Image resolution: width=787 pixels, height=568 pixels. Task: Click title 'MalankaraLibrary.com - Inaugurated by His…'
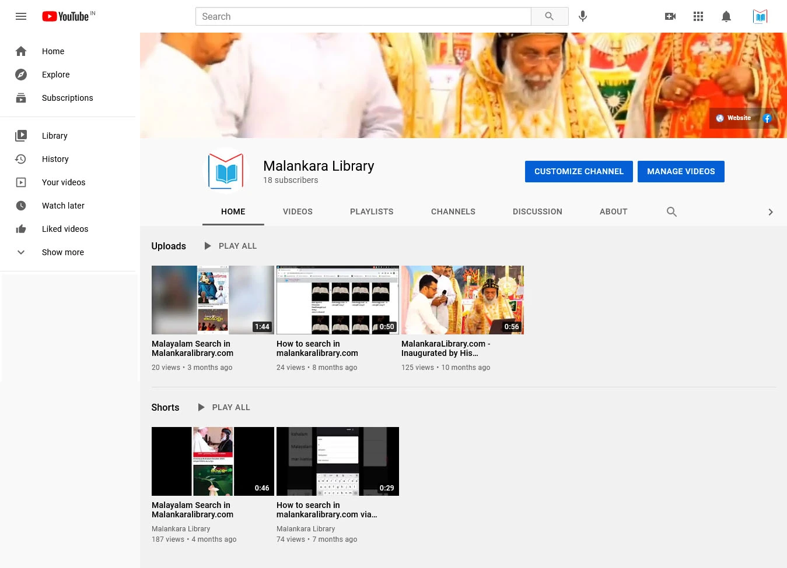click(446, 348)
